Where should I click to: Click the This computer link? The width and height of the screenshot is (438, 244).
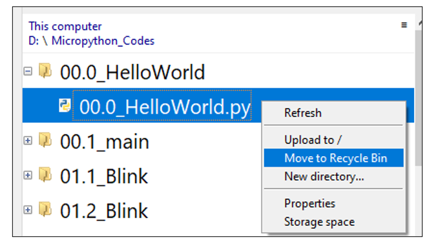pos(65,26)
